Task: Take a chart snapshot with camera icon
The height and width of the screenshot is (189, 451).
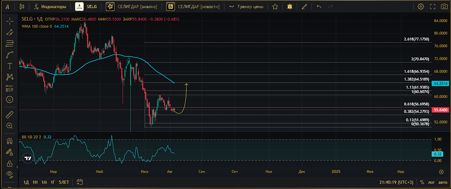Action: (444, 6)
